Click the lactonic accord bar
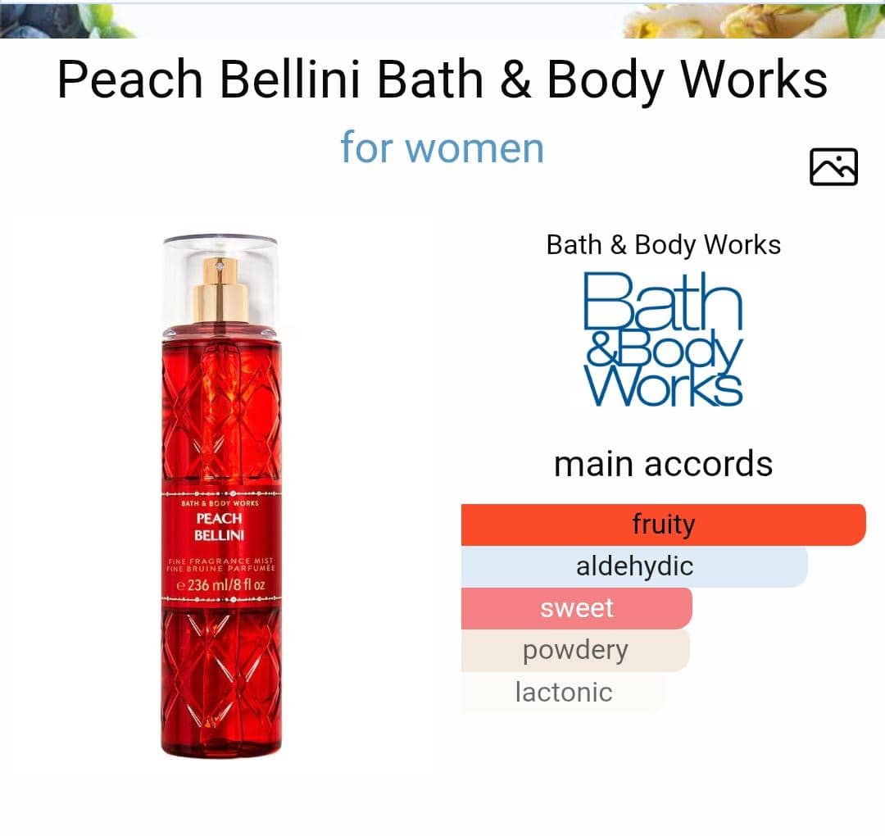This screenshot has width=885, height=836. [563, 692]
